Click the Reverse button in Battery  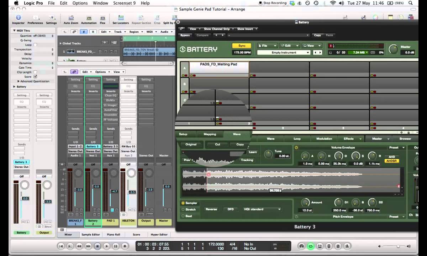211,209
